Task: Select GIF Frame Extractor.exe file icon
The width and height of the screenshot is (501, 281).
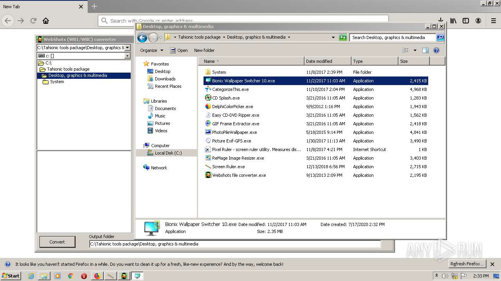Action: coord(208,124)
